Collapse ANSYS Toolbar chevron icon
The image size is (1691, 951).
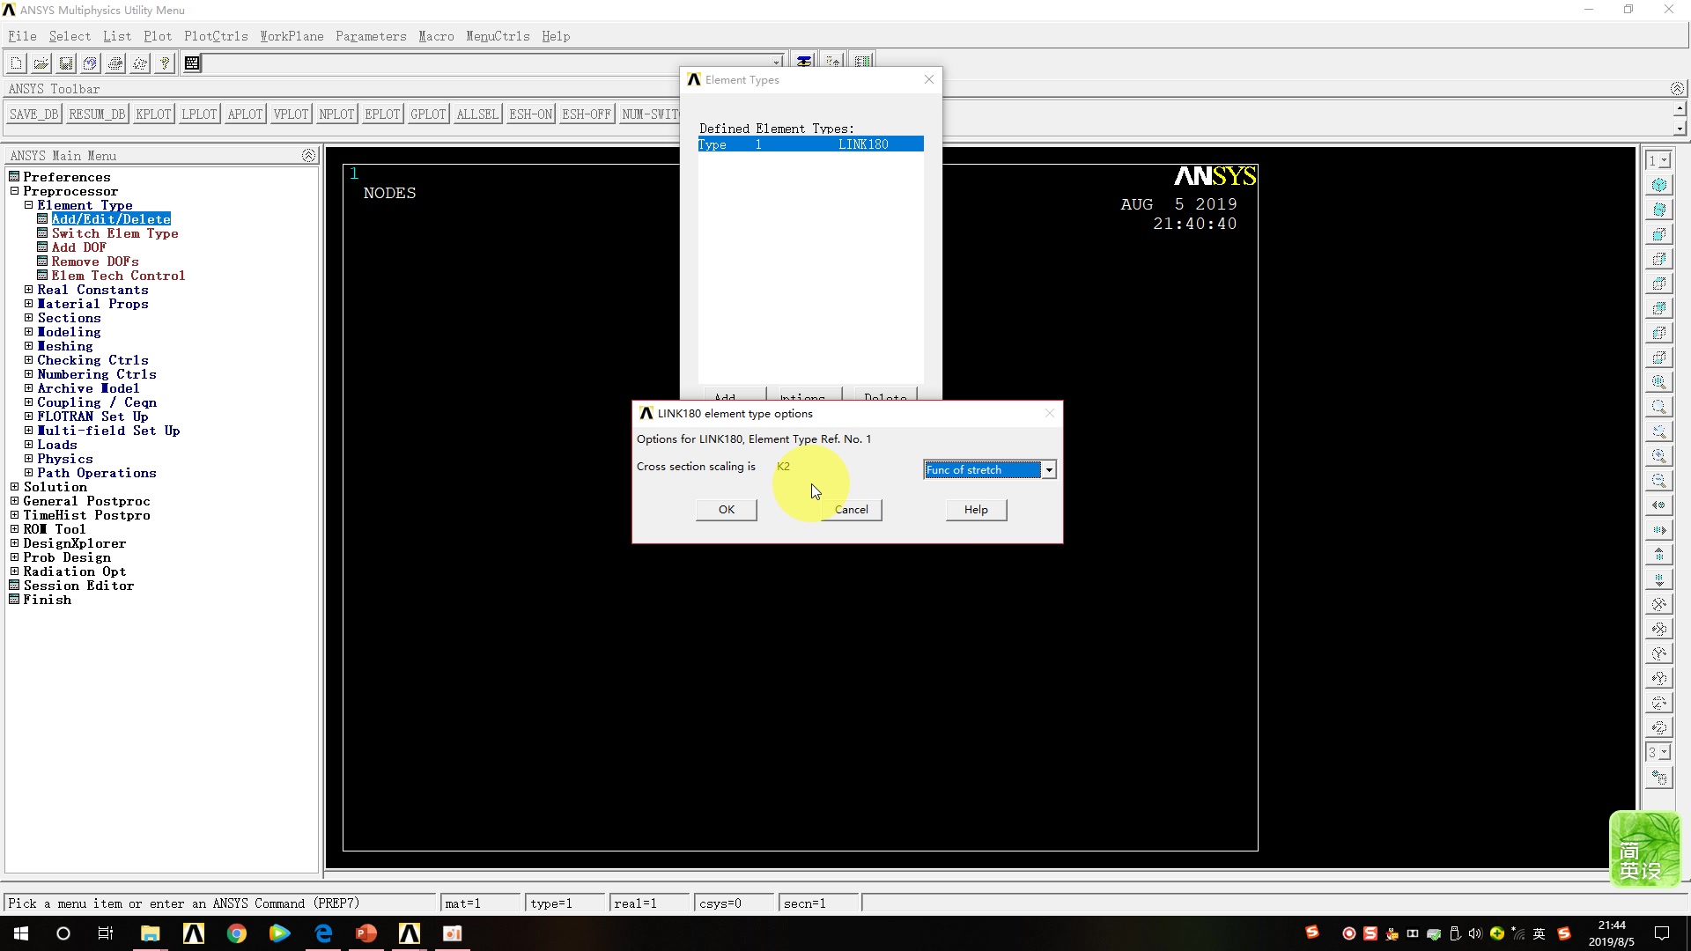click(1677, 88)
